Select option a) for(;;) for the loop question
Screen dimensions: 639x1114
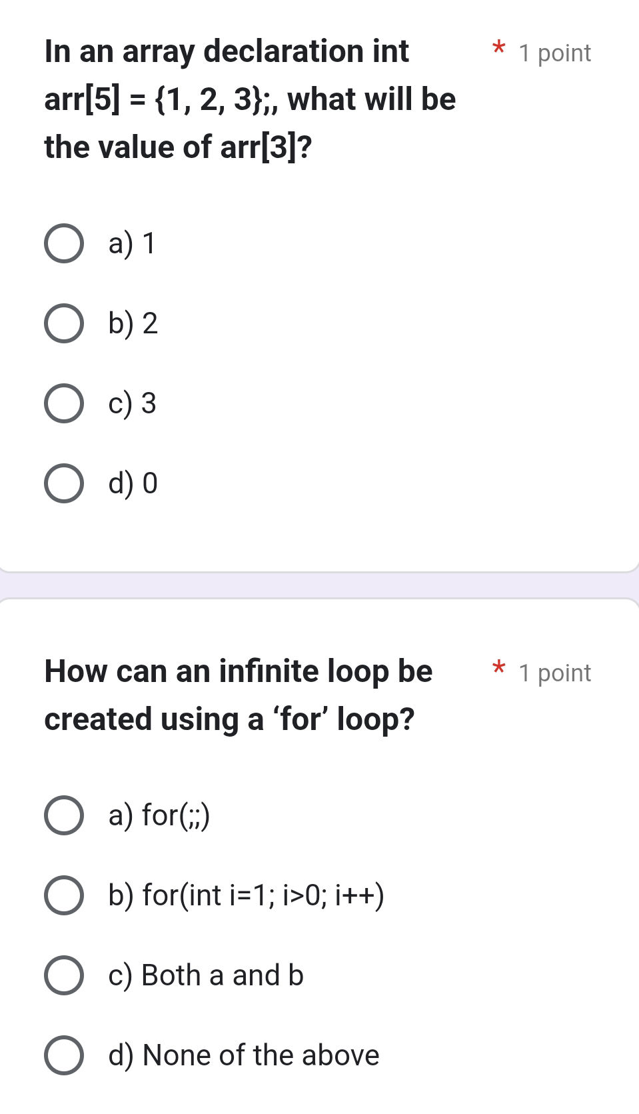click(x=63, y=815)
